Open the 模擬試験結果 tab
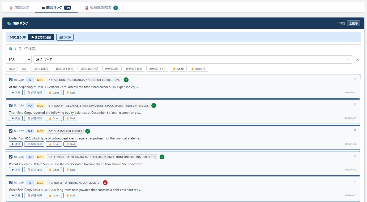 (x=101, y=8)
